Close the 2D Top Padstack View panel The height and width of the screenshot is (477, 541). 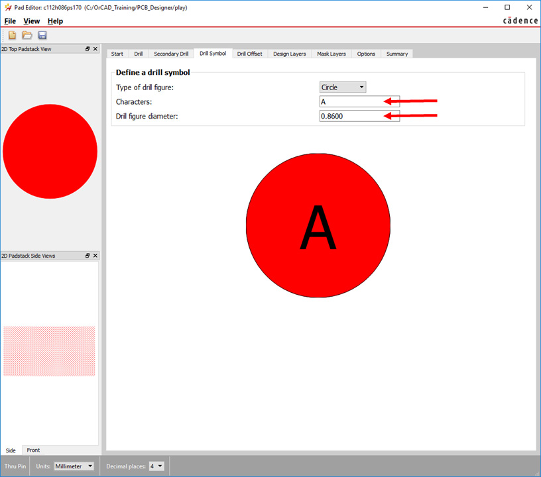[x=95, y=49]
